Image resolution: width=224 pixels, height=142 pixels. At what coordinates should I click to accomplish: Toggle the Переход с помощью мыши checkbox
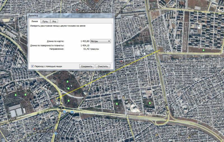pos(32,66)
